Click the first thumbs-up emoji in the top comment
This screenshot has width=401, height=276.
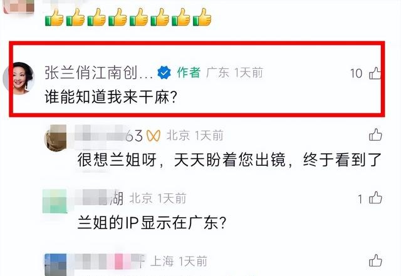(55, 17)
